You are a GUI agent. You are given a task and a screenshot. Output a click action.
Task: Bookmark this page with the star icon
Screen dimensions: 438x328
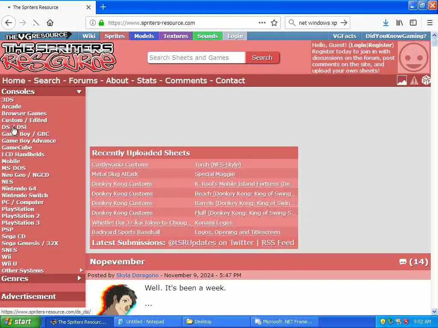[274, 23]
